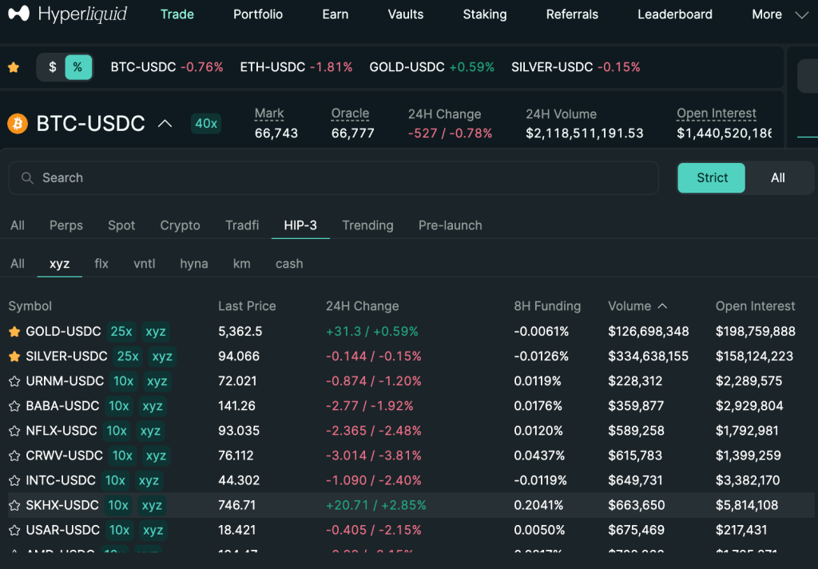This screenshot has height=569, width=818.
Task: Click into the market Search field
Action: tap(343, 178)
